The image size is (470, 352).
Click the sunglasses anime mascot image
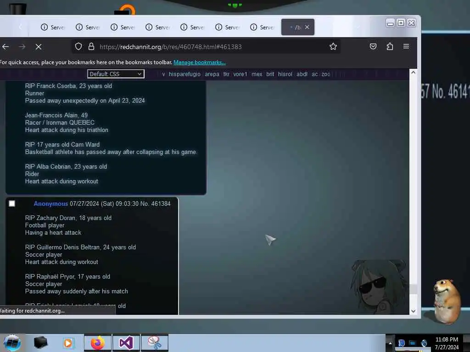tap(378, 287)
